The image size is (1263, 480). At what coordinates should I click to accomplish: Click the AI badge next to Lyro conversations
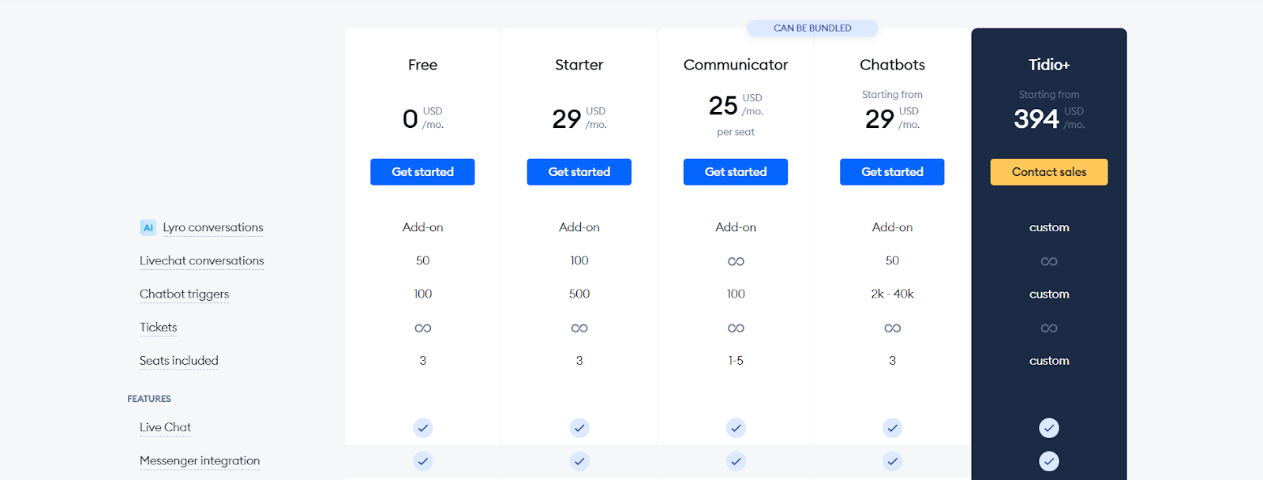[148, 227]
